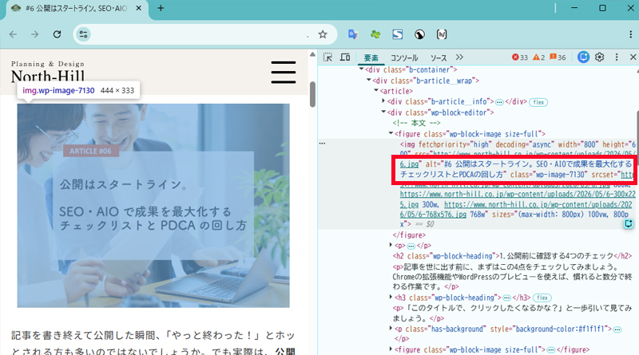
Task: Expand the h3 wp-block-heading node
Action: tap(391, 298)
